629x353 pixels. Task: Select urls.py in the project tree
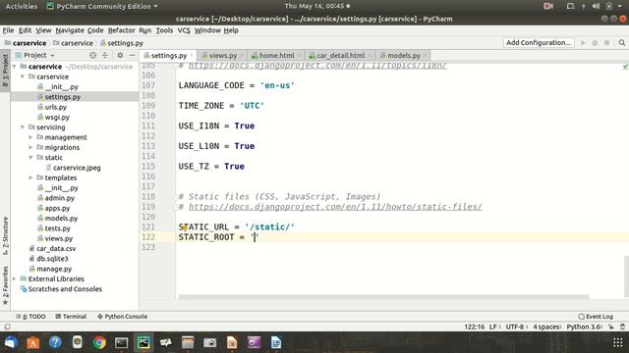(56, 107)
